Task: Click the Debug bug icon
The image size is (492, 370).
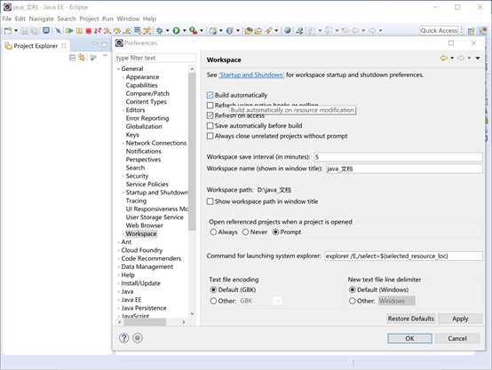Action: tap(159, 31)
